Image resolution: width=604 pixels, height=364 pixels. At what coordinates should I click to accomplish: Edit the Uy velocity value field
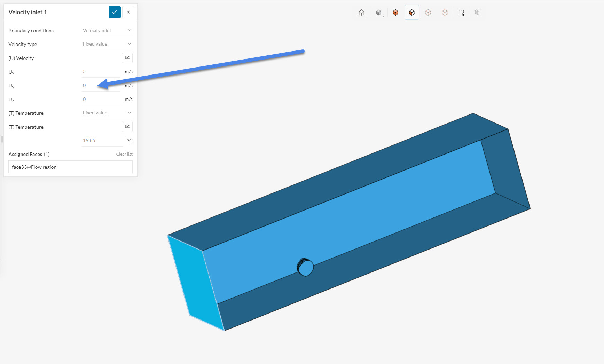click(100, 85)
